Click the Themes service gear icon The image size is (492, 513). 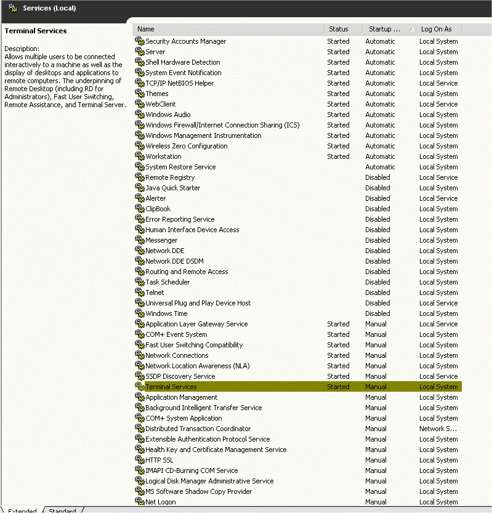(x=140, y=93)
